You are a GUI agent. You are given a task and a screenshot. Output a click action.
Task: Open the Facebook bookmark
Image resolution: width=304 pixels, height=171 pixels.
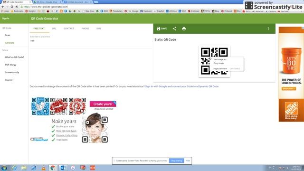click(146, 11)
